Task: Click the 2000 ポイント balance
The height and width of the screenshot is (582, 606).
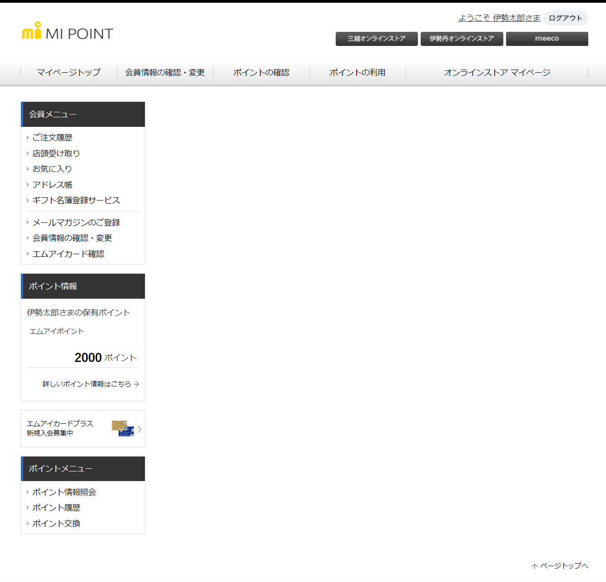Action: (105, 357)
